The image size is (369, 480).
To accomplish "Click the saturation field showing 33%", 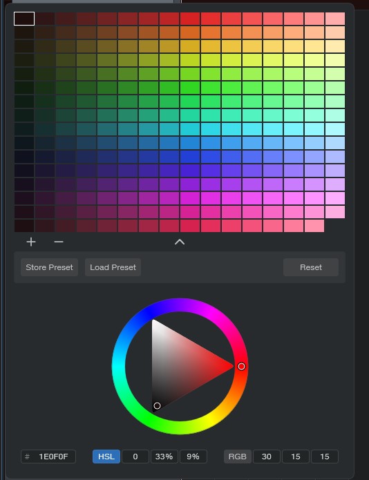I will (x=164, y=457).
